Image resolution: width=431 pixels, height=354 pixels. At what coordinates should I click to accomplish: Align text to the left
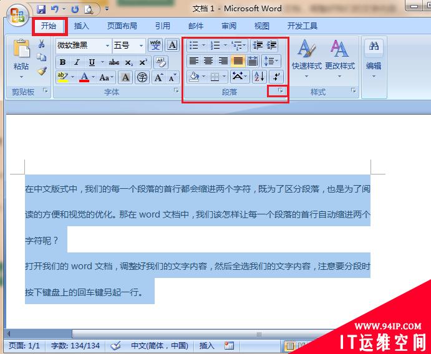coord(194,60)
